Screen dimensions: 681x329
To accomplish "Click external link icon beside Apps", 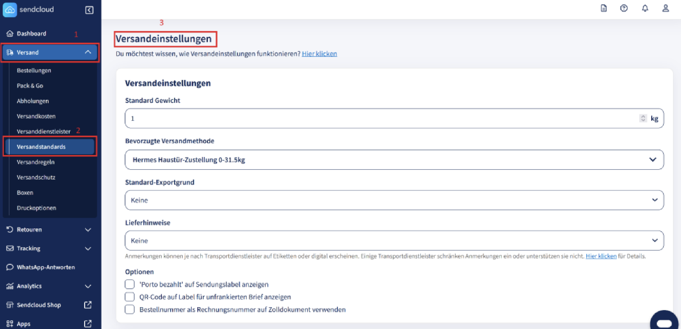I will tap(88, 324).
